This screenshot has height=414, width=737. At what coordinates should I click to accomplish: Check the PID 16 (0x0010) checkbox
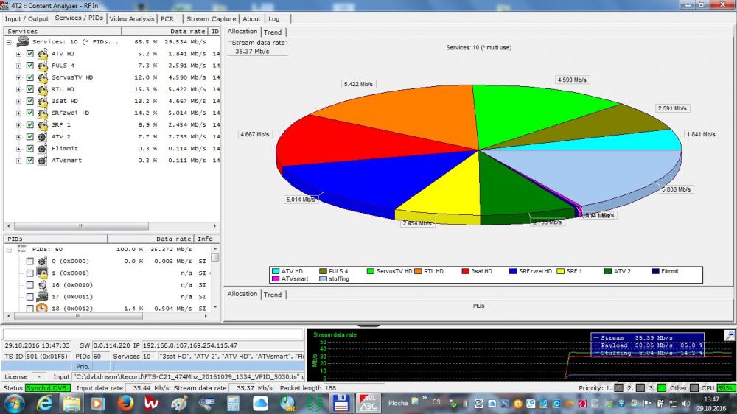pos(30,285)
